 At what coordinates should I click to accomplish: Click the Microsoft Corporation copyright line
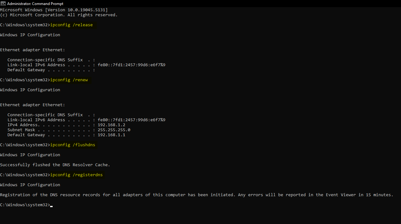pos(59,15)
